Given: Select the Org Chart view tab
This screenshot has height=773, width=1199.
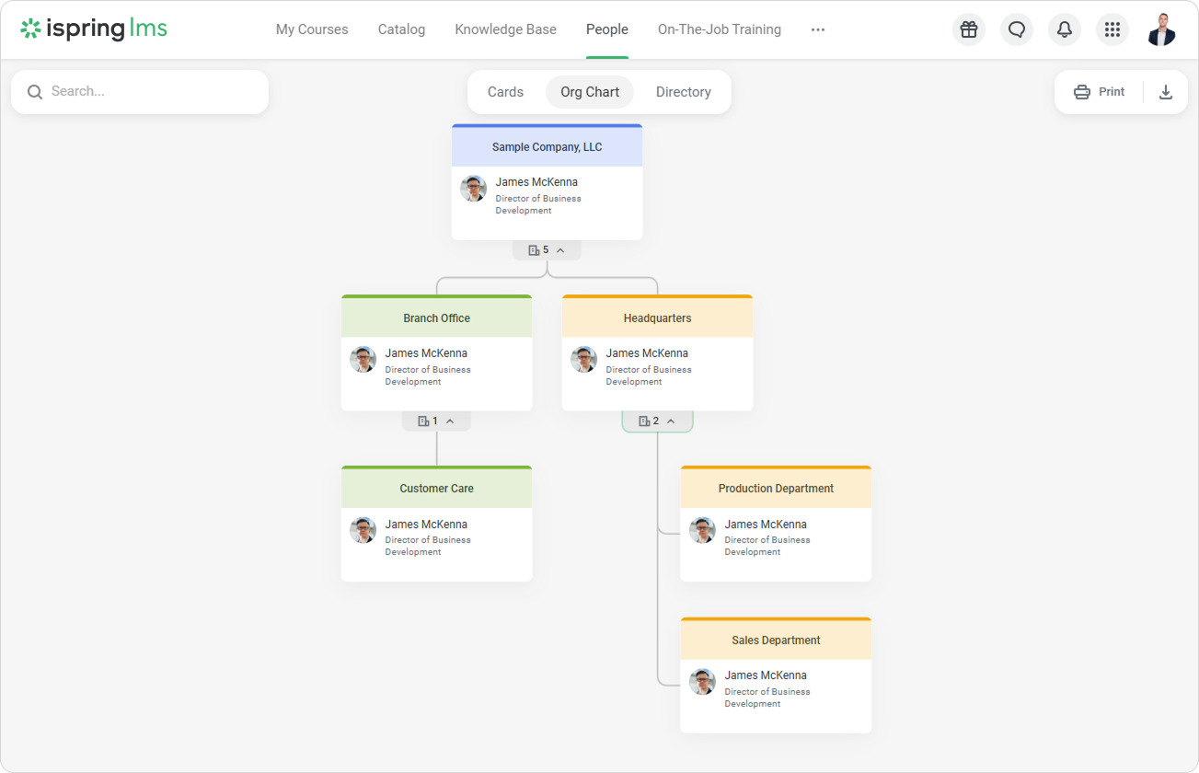Looking at the screenshot, I should pyautogui.click(x=590, y=92).
